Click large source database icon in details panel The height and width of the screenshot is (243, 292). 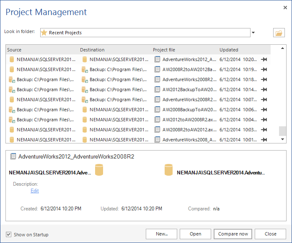point(99,170)
